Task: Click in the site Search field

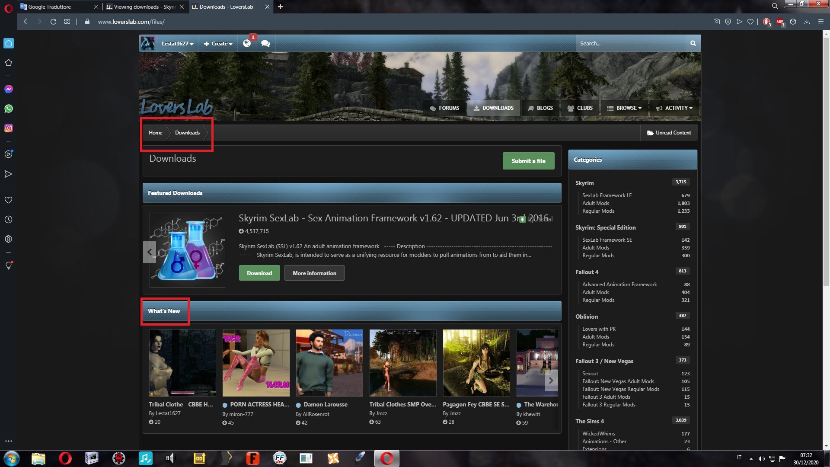Action: [x=631, y=43]
